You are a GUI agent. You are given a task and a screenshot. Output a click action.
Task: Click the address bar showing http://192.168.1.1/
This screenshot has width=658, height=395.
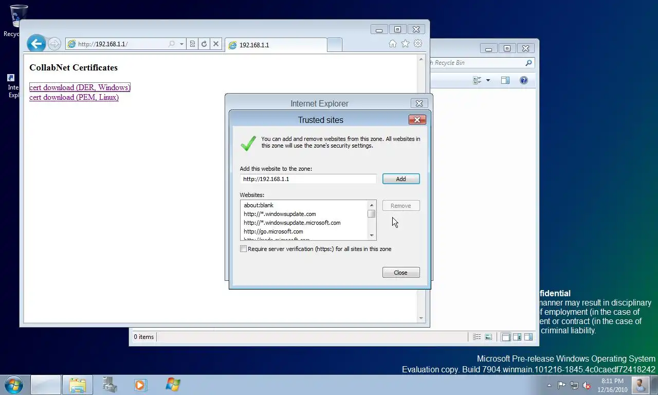coord(116,44)
